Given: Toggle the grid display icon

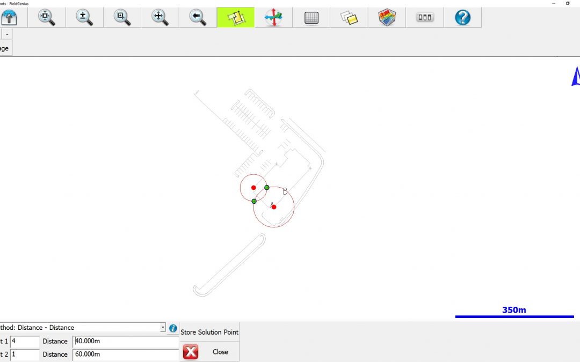Looking at the screenshot, I should click(311, 17).
